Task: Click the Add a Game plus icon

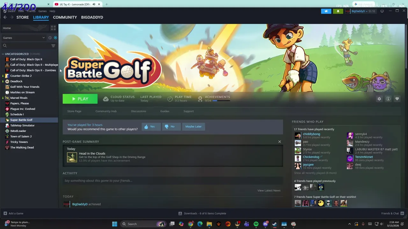Action: pos(5,213)
